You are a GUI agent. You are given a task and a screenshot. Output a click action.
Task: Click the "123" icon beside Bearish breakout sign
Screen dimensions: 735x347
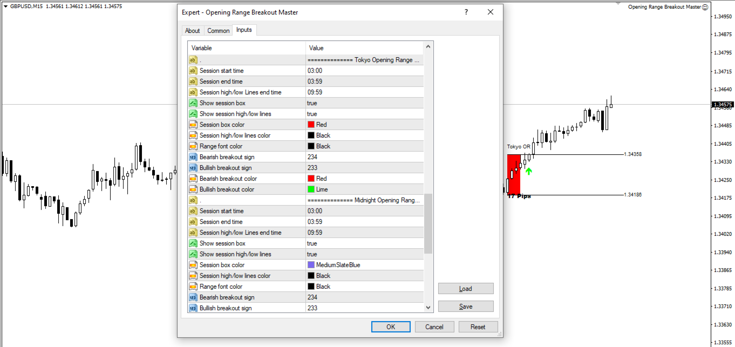[193, 157]
